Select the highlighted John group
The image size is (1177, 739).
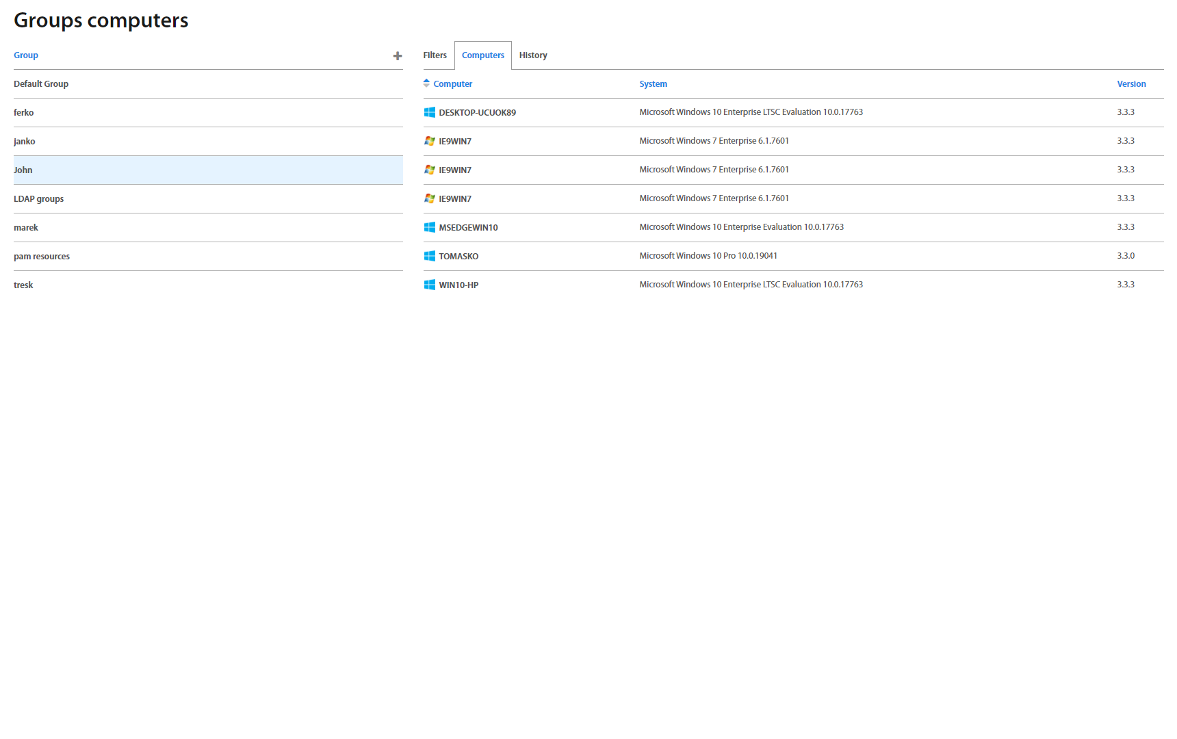23,170
